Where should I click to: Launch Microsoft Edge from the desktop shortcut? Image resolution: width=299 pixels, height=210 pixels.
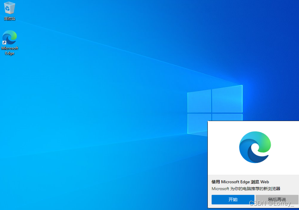9,37
